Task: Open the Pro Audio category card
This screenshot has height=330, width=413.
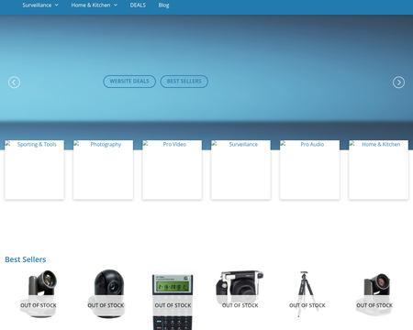Action: (310, 170)
